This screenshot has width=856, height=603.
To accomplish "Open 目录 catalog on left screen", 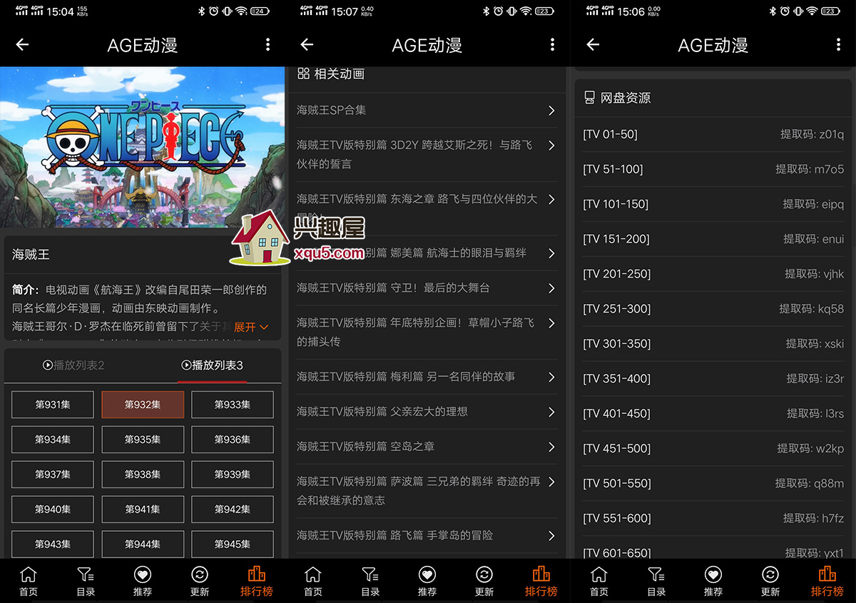I will [x=86, y=581].
